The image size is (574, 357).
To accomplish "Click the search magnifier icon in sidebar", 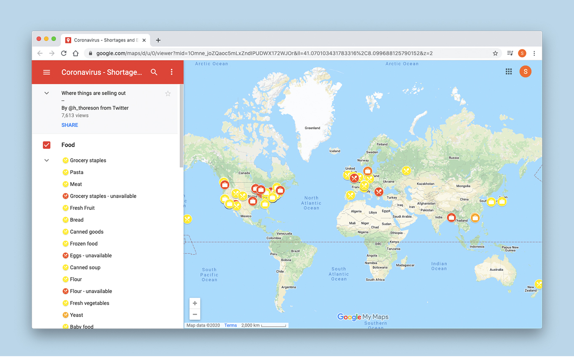I will (x=154, y=72).
